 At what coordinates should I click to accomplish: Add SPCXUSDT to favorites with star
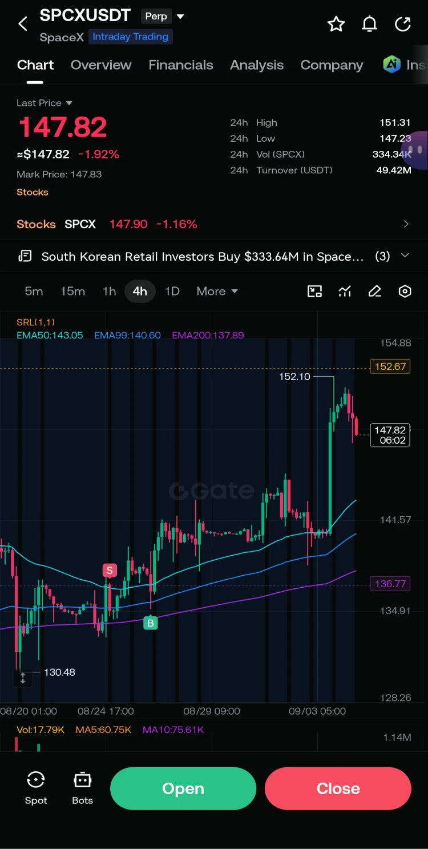(x=336, y=24)
